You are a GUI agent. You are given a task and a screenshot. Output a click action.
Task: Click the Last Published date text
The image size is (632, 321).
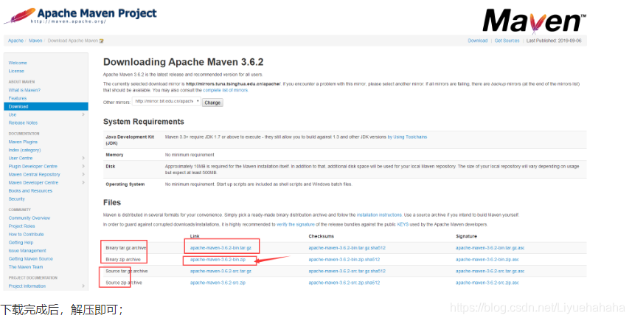(x=554, y=41)
